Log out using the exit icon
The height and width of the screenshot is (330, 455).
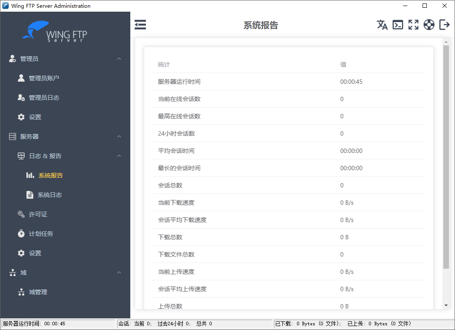click(445, 25)
